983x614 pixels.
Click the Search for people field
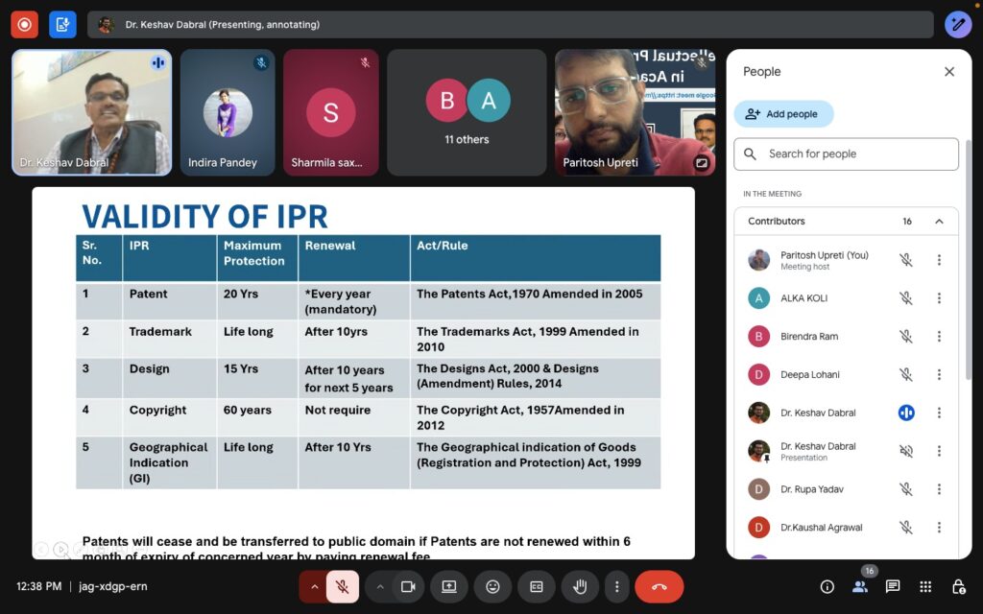846,153
